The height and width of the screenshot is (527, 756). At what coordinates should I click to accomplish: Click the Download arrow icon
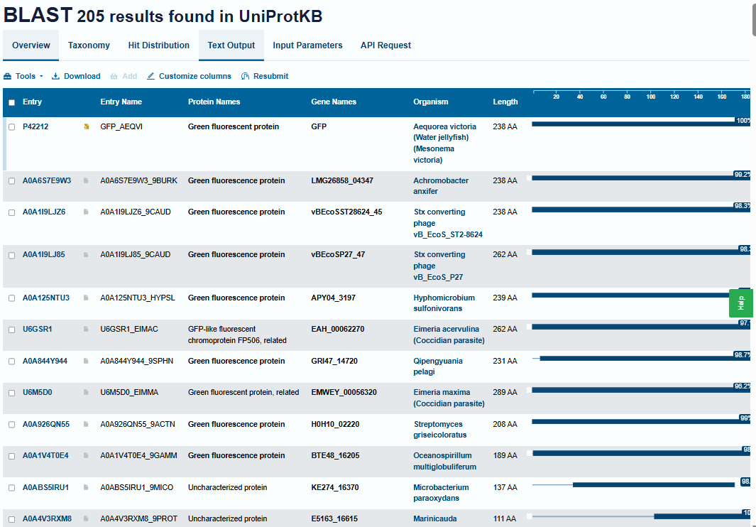coord(55,76)
